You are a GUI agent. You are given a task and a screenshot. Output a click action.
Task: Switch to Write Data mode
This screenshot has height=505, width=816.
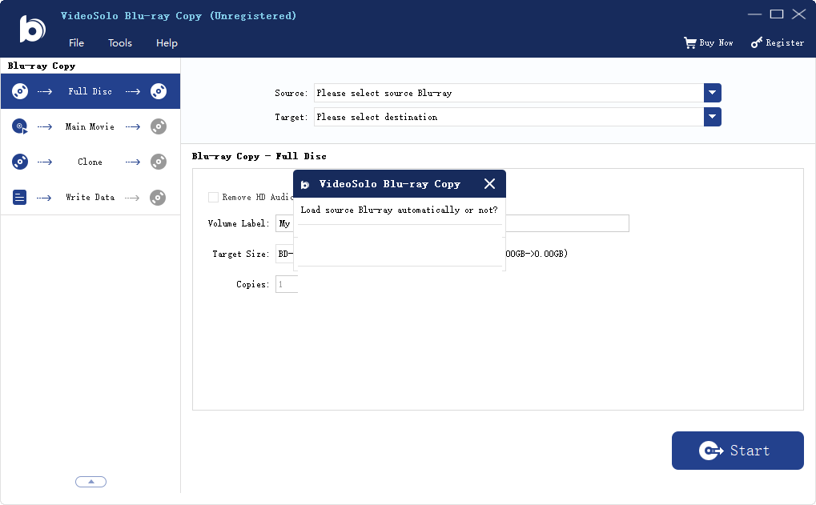tap(90, 197)
